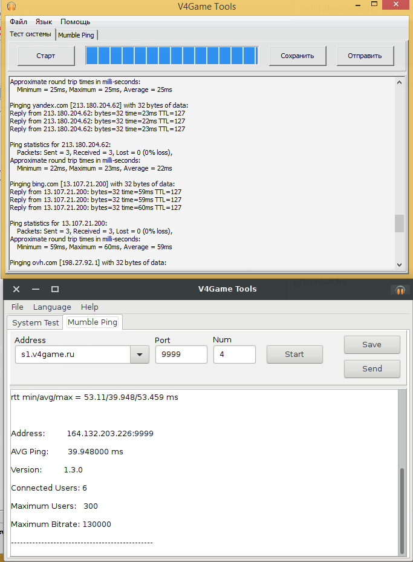The image size is (413, 562).
Task: Click the Сохранить button
Action: pos(298,56)
